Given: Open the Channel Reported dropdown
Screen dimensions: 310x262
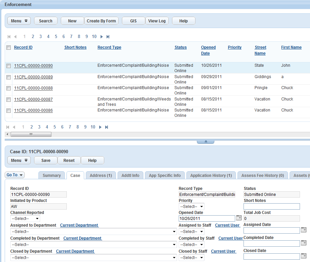Looking at the screenshot, I should (25, 219).
